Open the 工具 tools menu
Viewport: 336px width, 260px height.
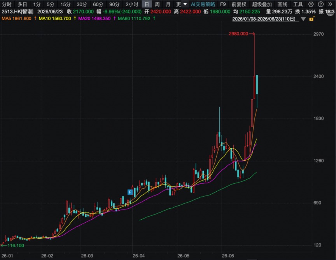(x=298, y=4)
